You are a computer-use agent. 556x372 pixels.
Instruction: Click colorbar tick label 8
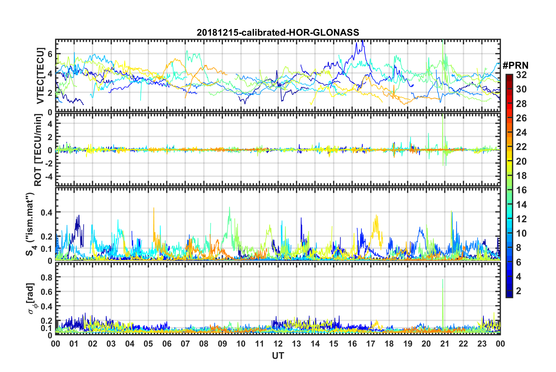[519, 248]
